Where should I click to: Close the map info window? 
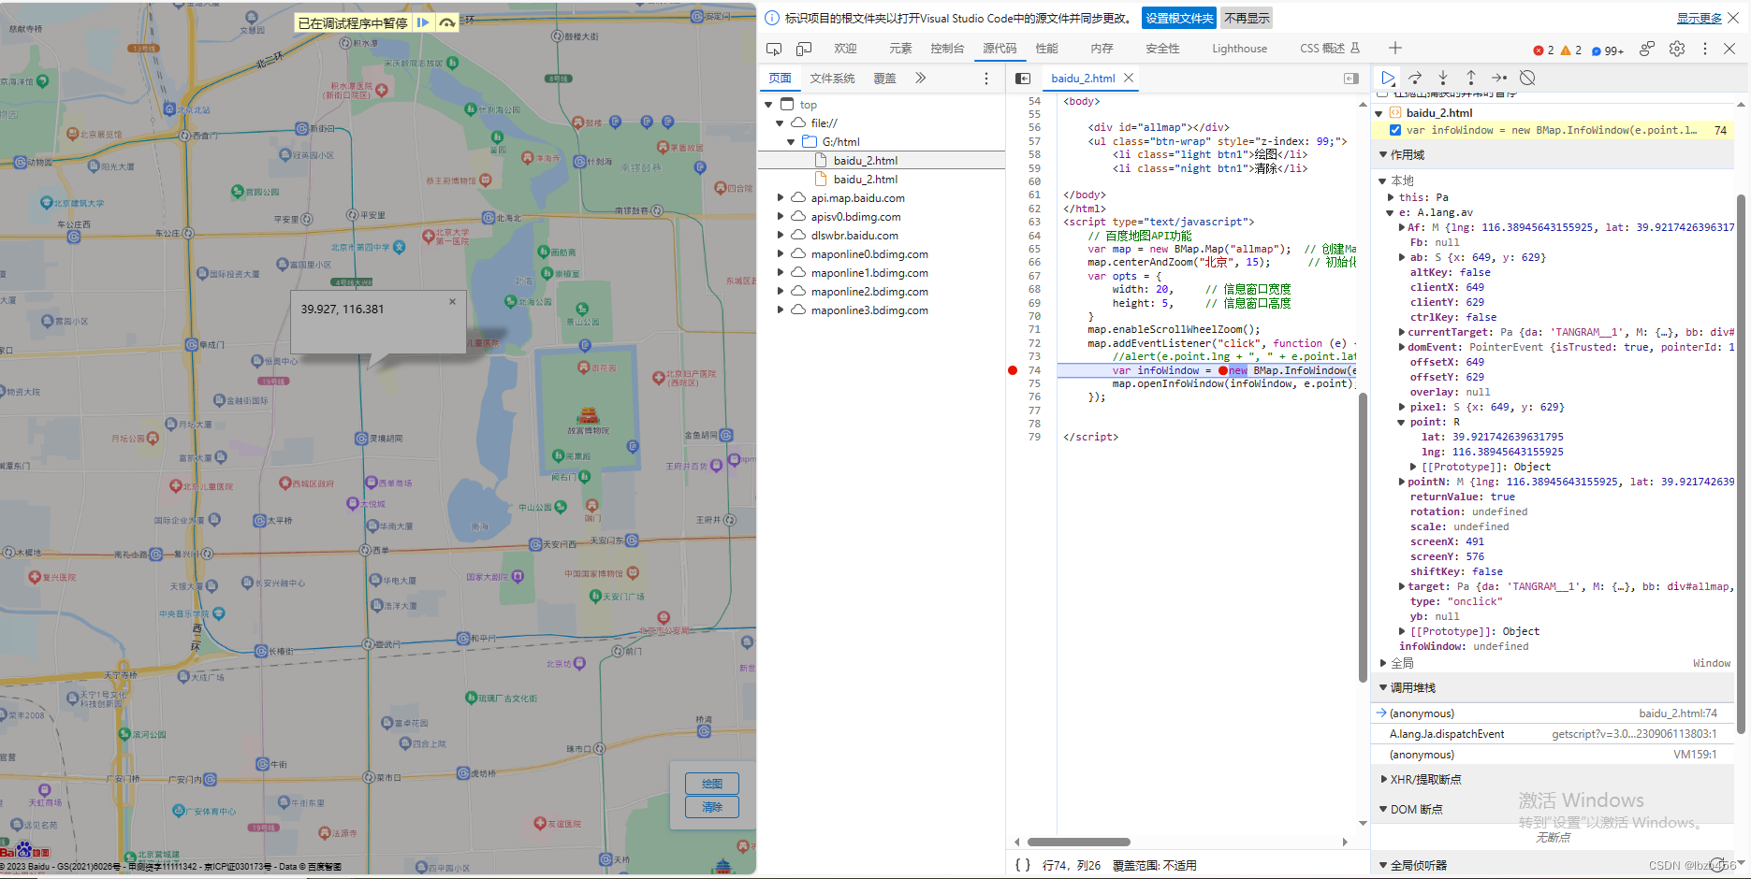pyautogui.click(x=452, y=301)
